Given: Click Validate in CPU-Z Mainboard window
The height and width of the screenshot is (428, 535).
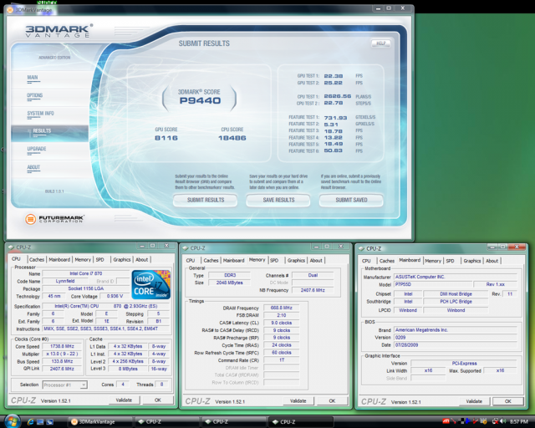Looking at the screenshot, I should [474, 401].
